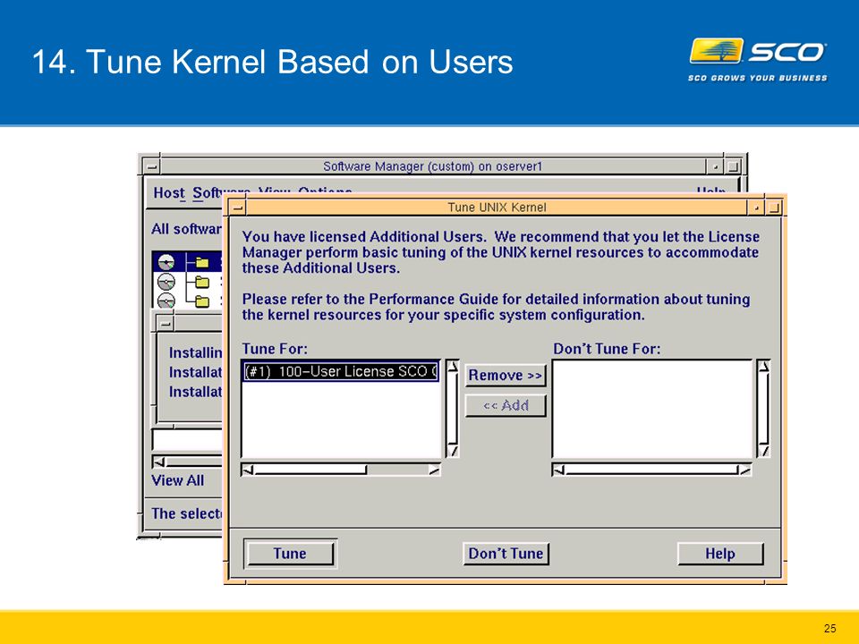Viewport: 859px width, 644px height.
Task: Click the Remove >> button
Action: click(505, 376)
